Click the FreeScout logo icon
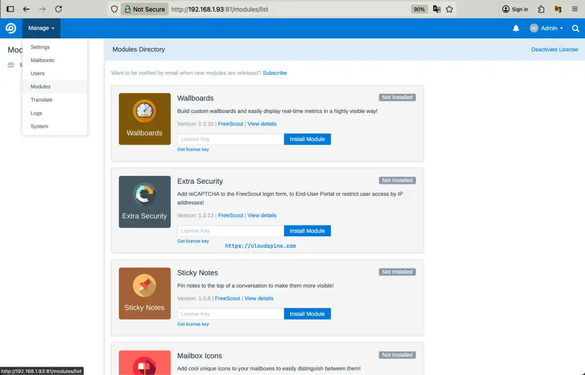This screenshot has height=375, width=585. 10,28
